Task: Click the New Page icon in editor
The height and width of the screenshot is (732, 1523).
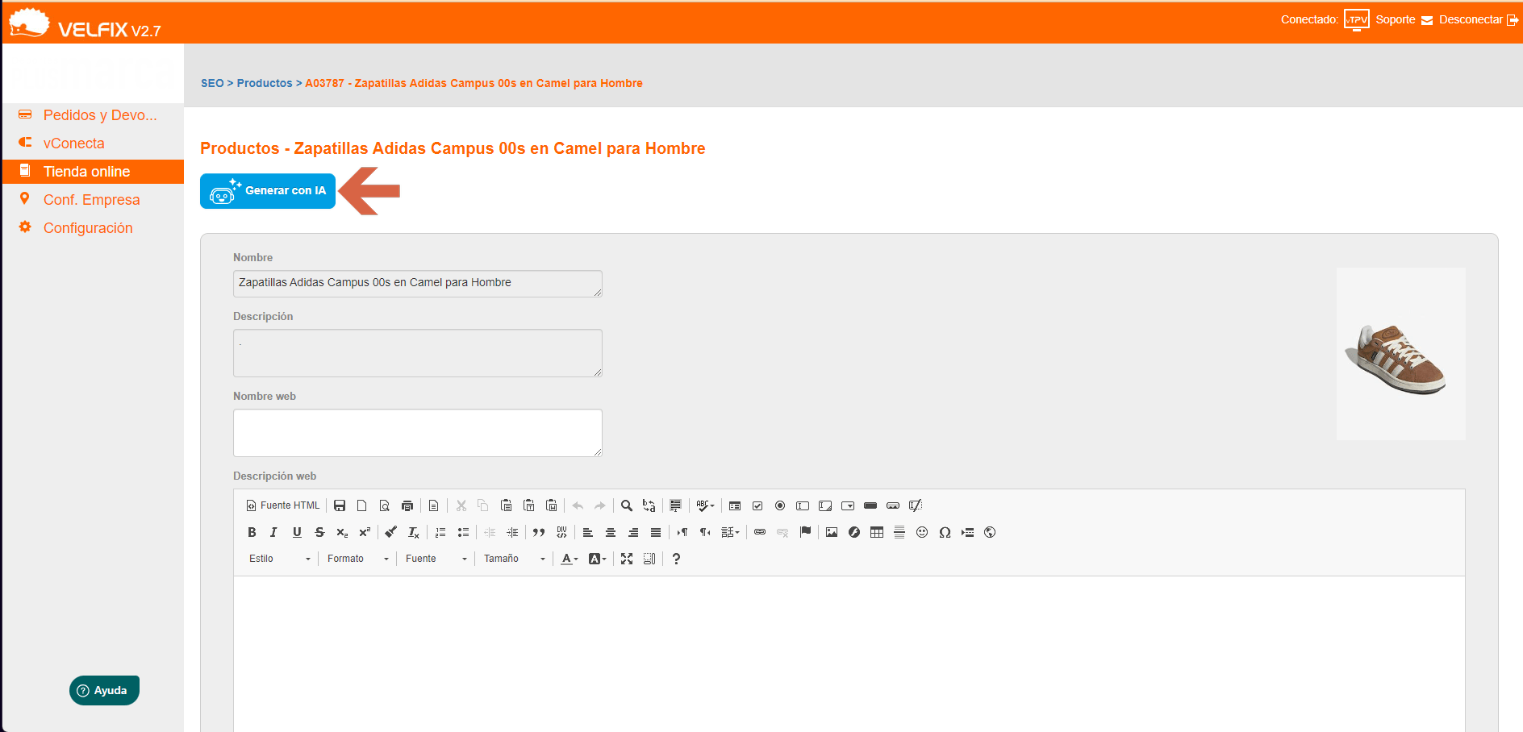Action: [362, 505]
